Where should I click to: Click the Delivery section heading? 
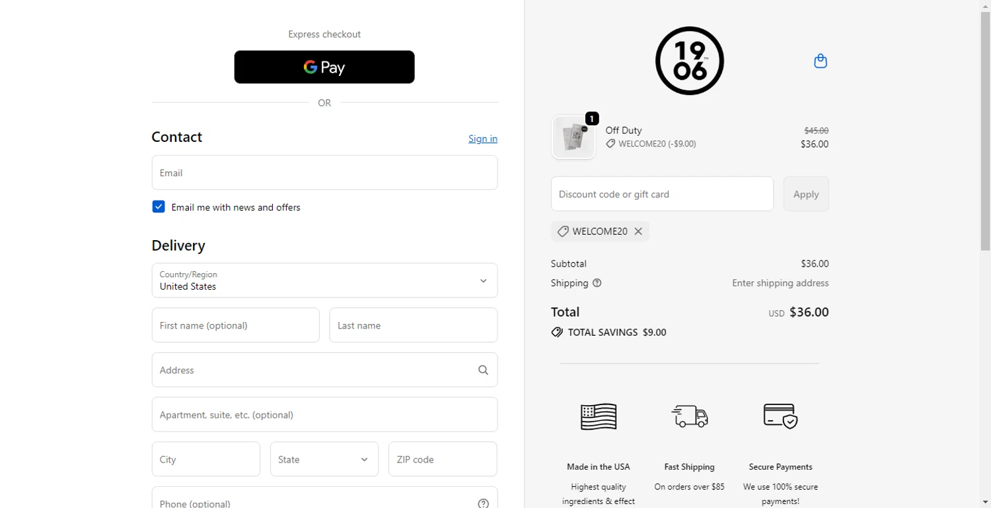tap(178, 245)
